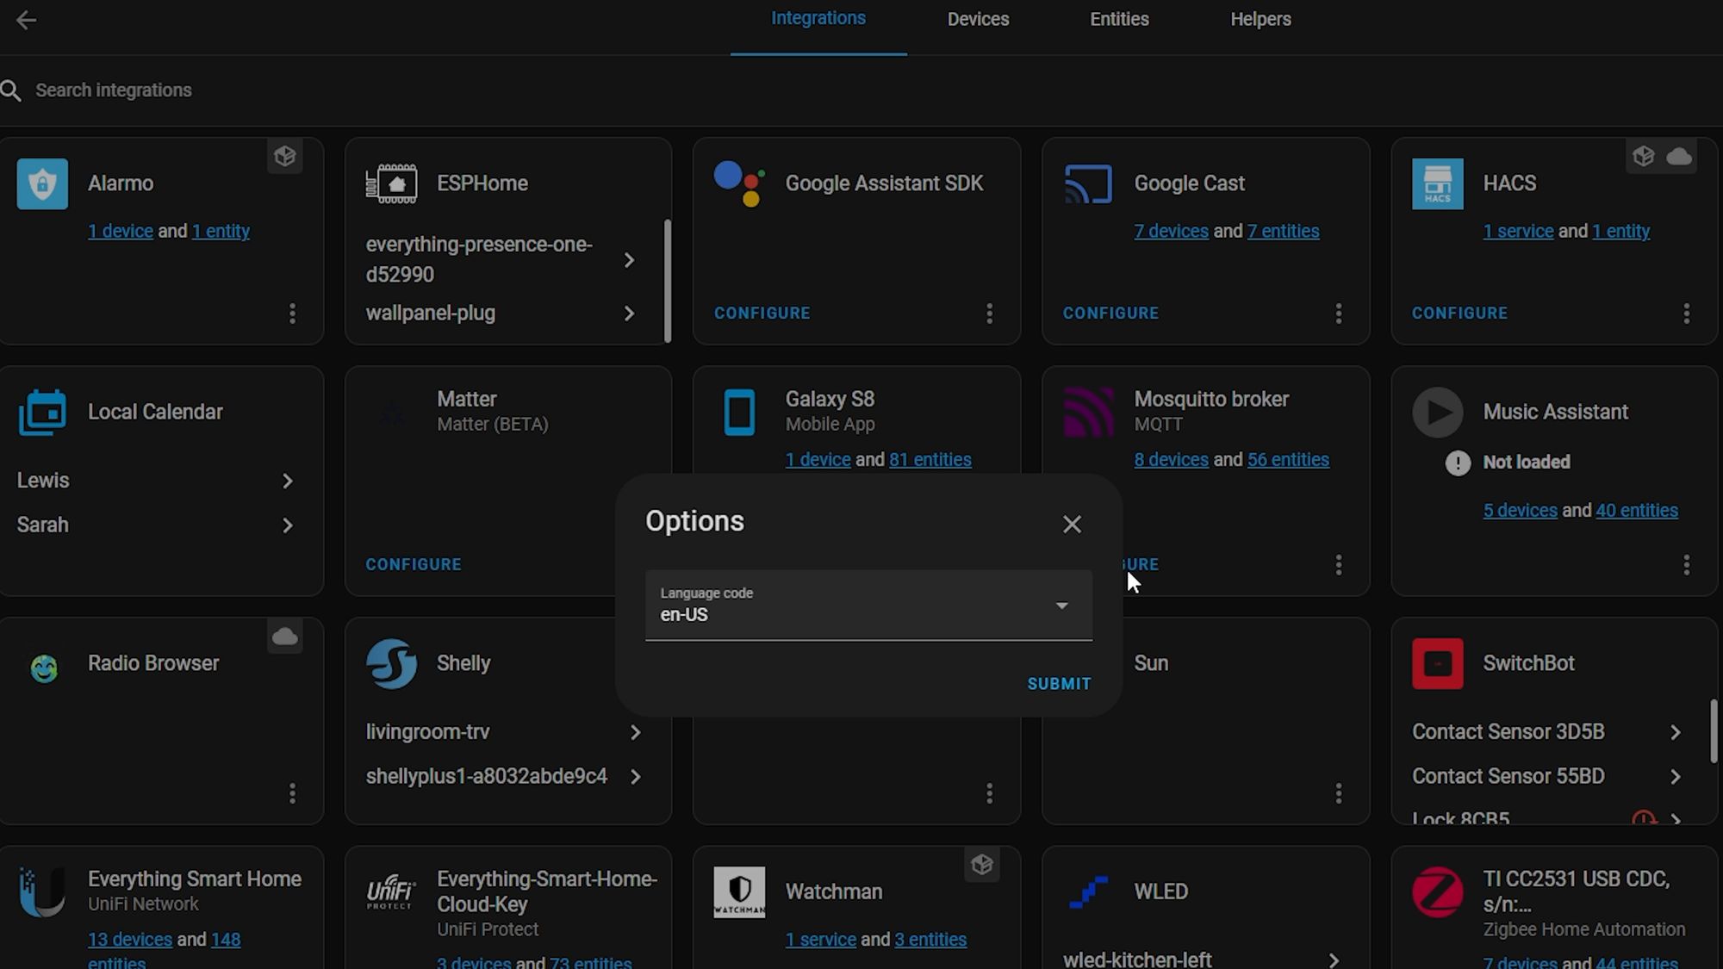Click the Mosquitto broker MQTT icon
The width and height of the screenshot is (1723, 969).
tap(1086, 411)
